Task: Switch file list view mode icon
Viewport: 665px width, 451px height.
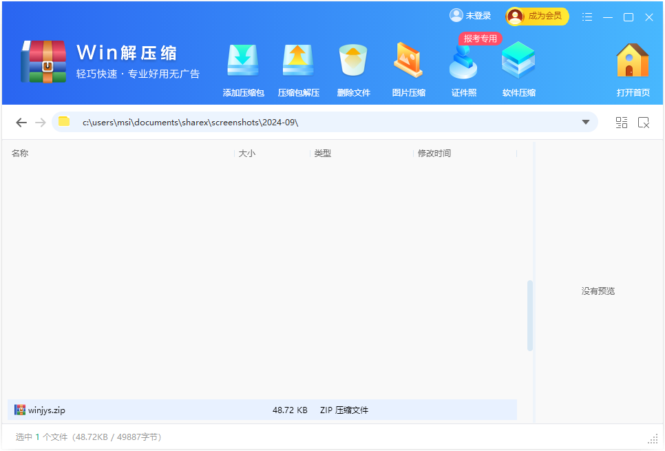Action: click(622, 123)
